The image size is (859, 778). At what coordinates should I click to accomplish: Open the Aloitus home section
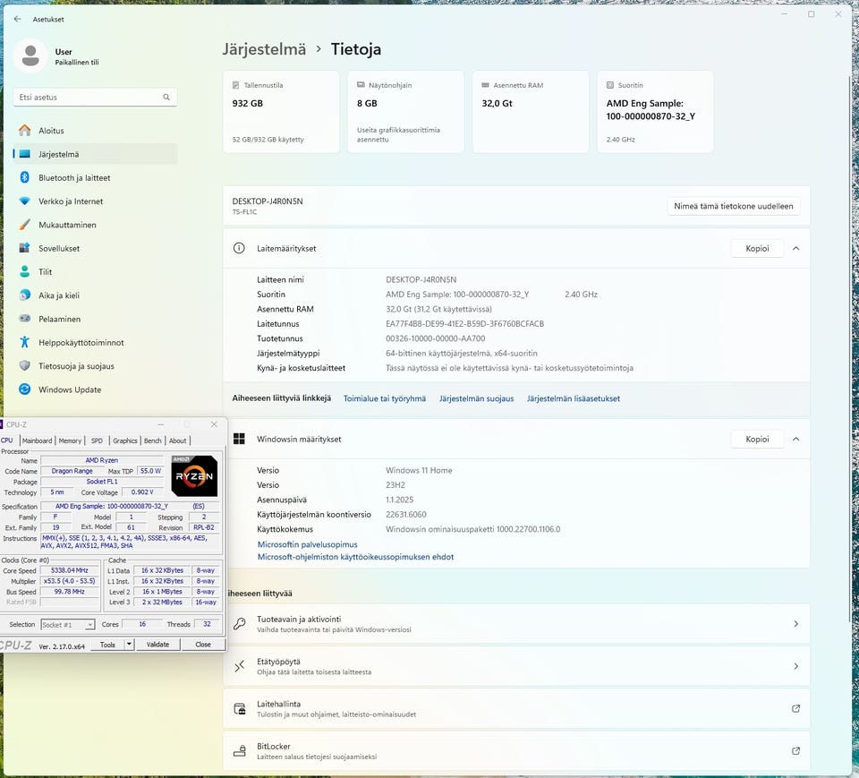click(x=95, y=131)
